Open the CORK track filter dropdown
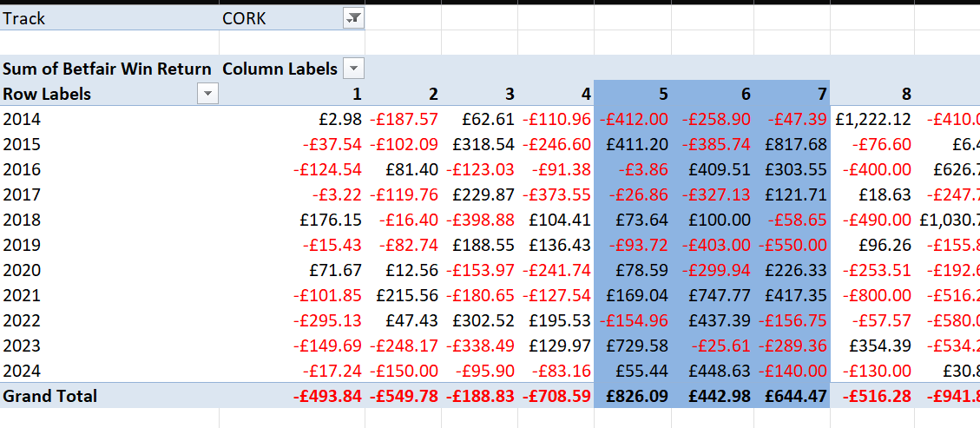 [x=353, y=19]
